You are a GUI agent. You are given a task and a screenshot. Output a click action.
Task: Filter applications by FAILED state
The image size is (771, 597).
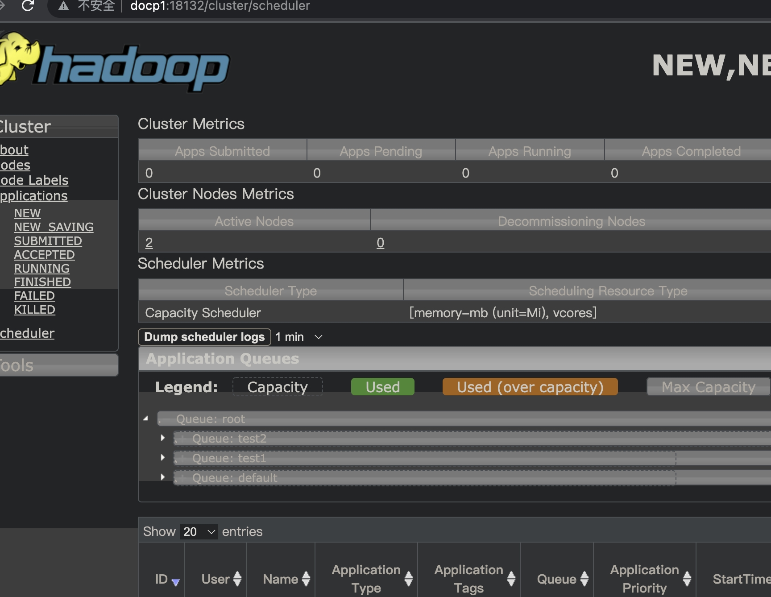pyautogui.click(x=34, y=296)
